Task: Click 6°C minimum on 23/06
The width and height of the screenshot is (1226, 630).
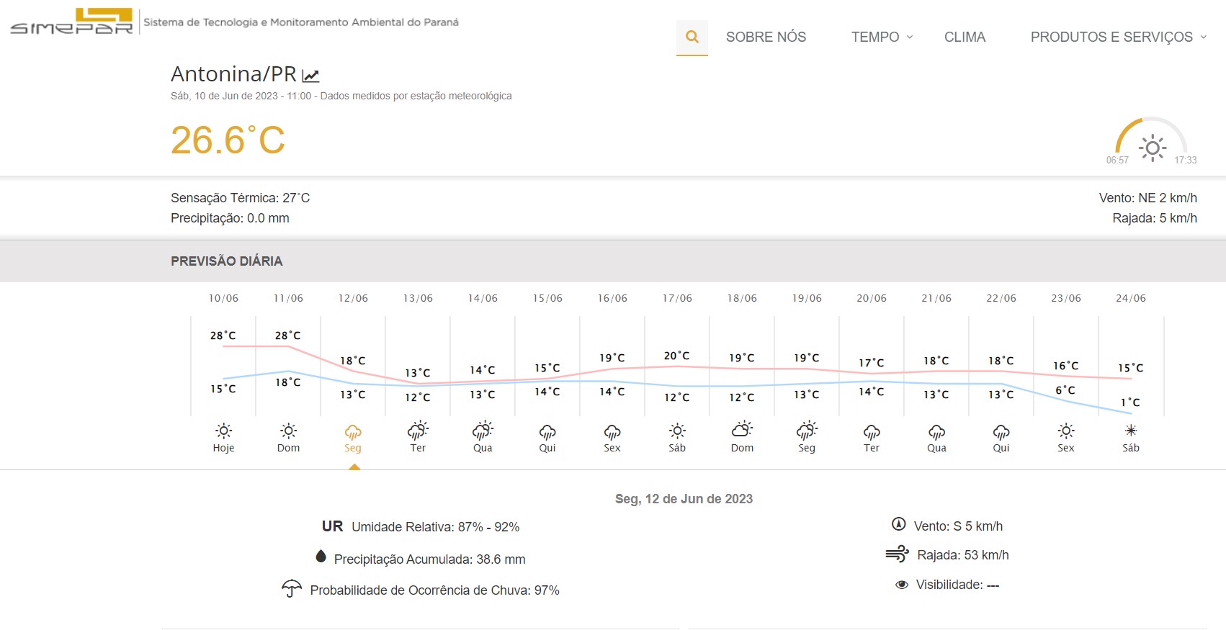Action: point(1065,390)
